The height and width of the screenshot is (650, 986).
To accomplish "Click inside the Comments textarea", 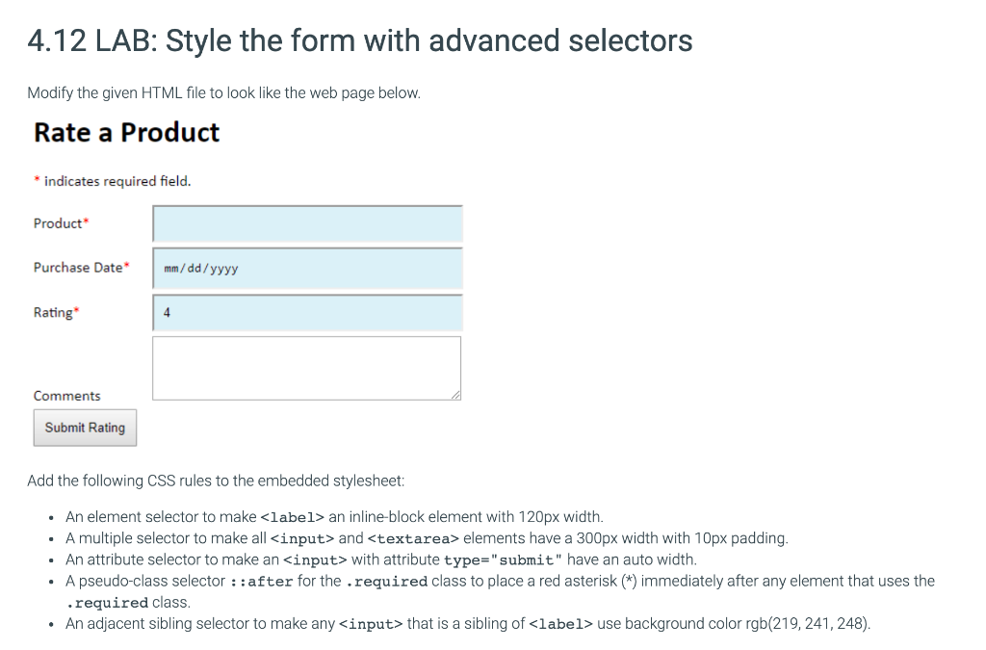I will click(x=306, y=367).
